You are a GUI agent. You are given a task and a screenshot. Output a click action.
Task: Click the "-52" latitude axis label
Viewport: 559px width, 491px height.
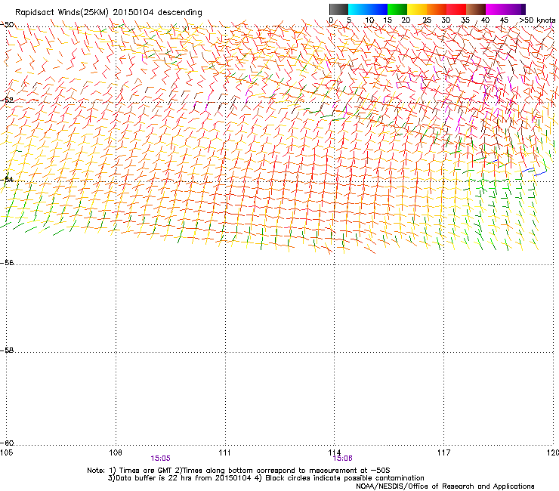[x=7, y=100]
